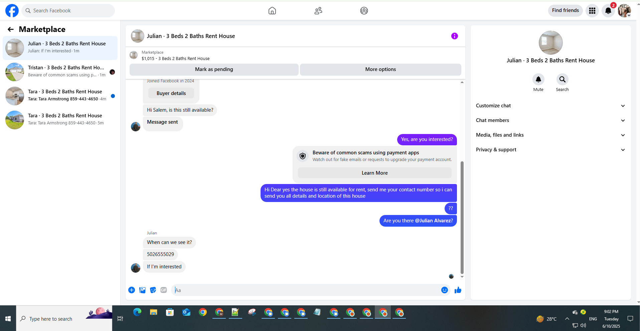
Task: Open the weather 28°C taskbar widget
Action: tap(546, 319)
